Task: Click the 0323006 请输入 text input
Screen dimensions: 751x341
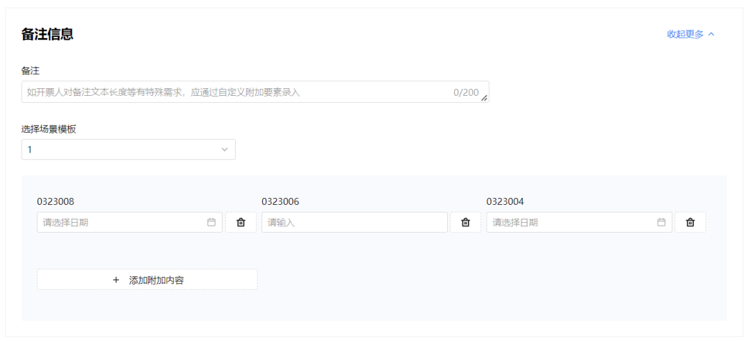Action: point(354,222)
